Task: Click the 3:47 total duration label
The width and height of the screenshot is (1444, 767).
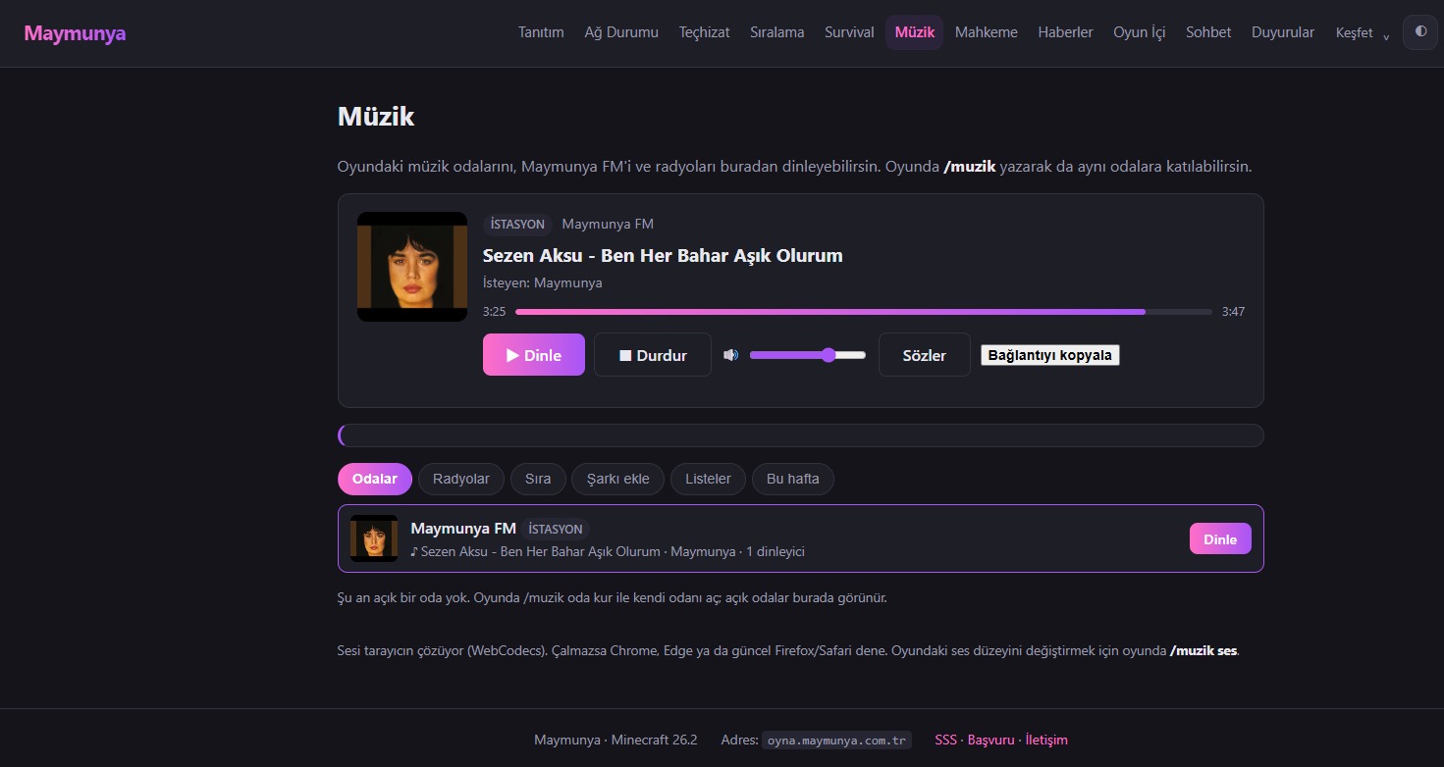Action: coord(1233,312)
